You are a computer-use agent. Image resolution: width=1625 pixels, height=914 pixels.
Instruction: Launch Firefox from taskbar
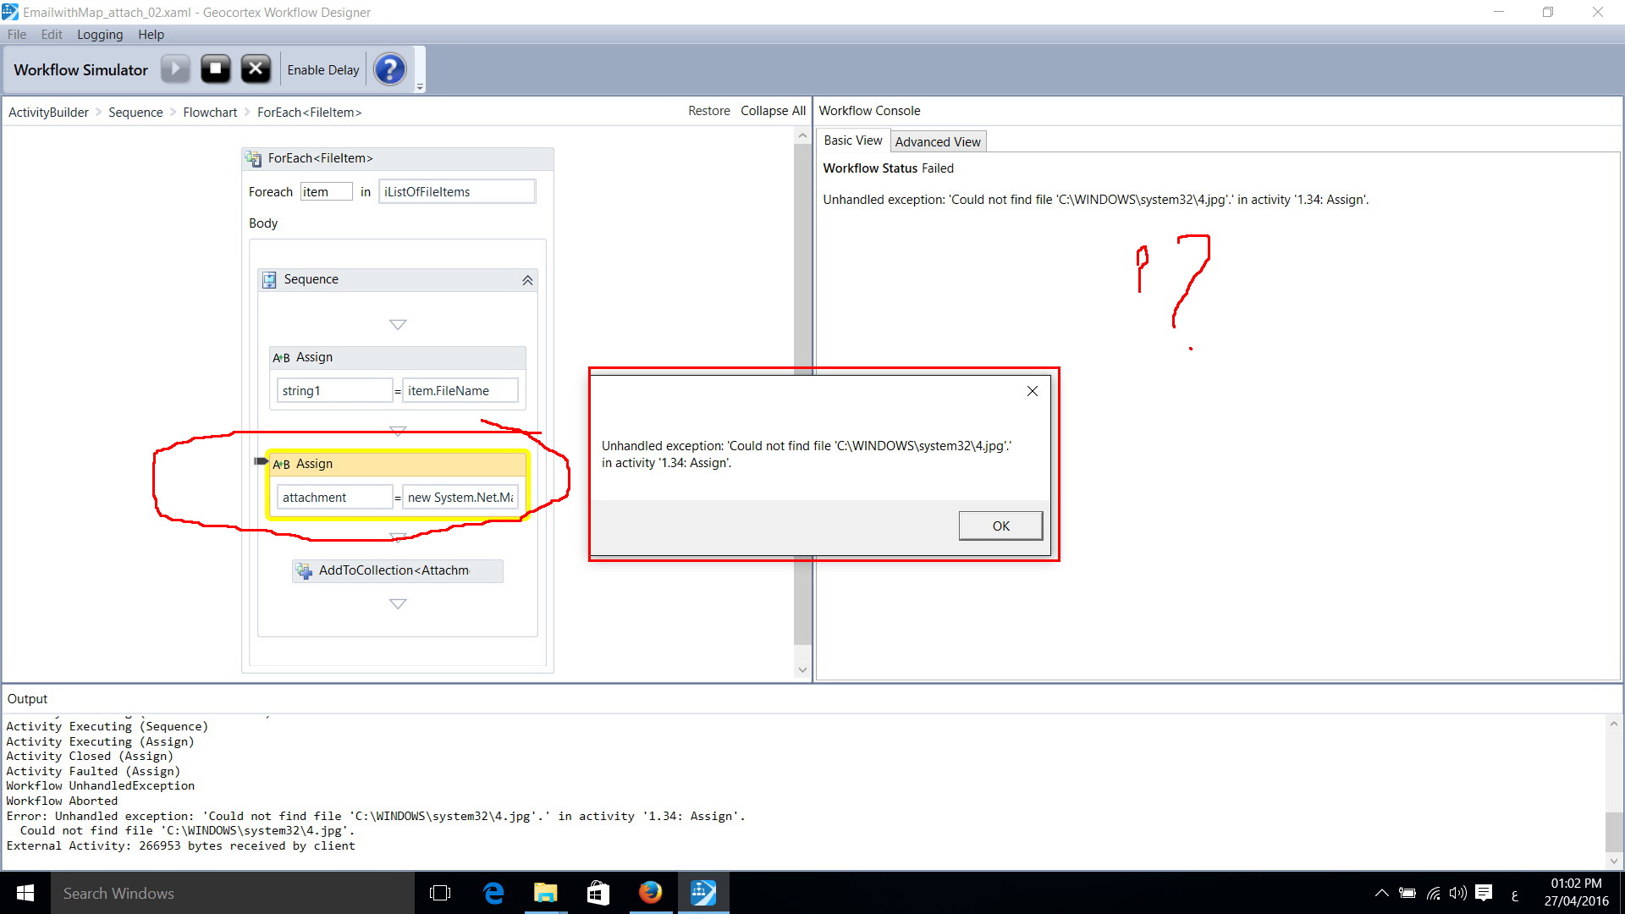651,893
